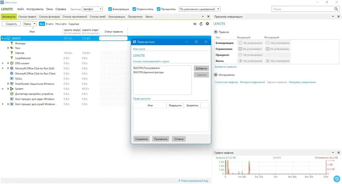The image size is (342, 184).
Task: Open the Status dropdown
Action: (x=30, y=24)
